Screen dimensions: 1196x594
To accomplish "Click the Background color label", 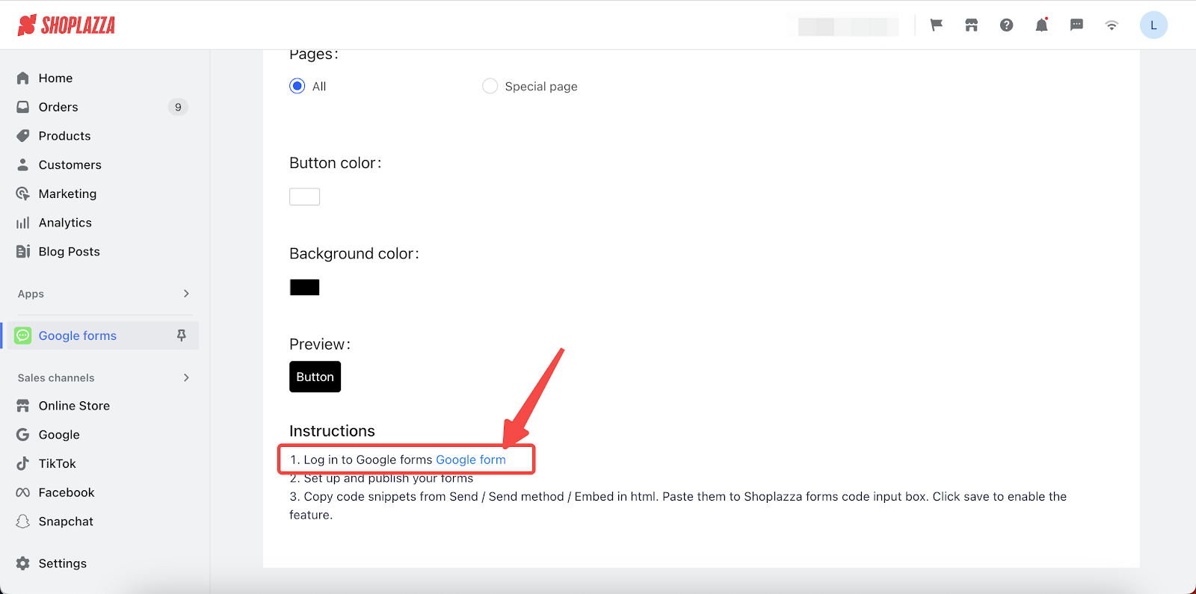I will (x=354, y=253).
